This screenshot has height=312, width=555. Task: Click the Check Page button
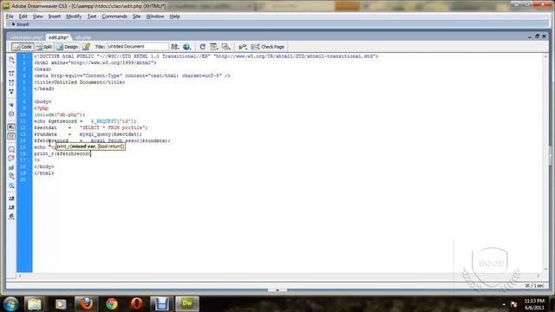[x=268, y=47]
